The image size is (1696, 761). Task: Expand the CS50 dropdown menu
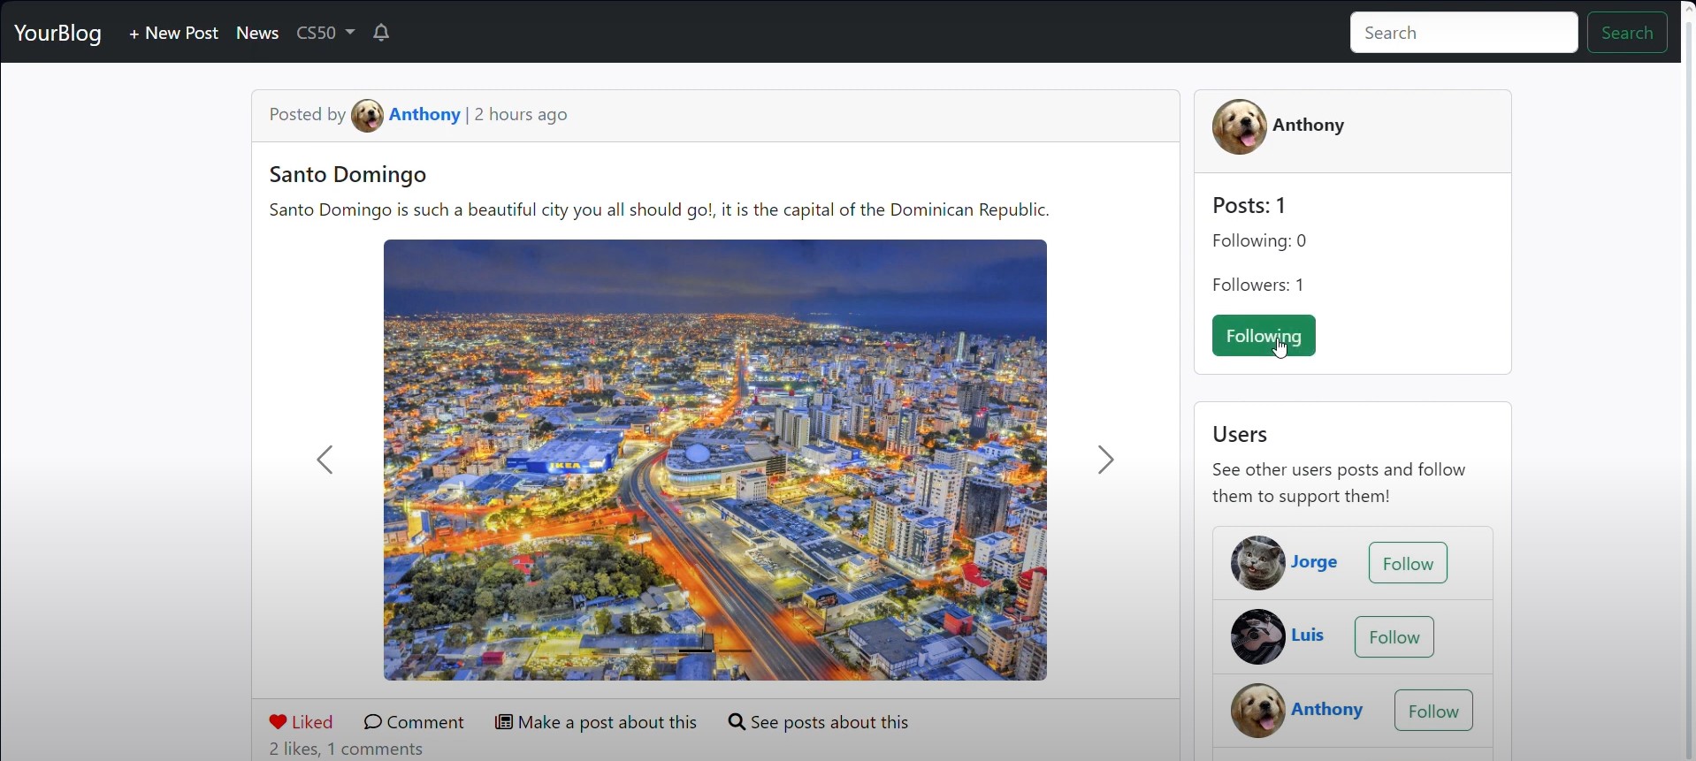pos(325,34)
